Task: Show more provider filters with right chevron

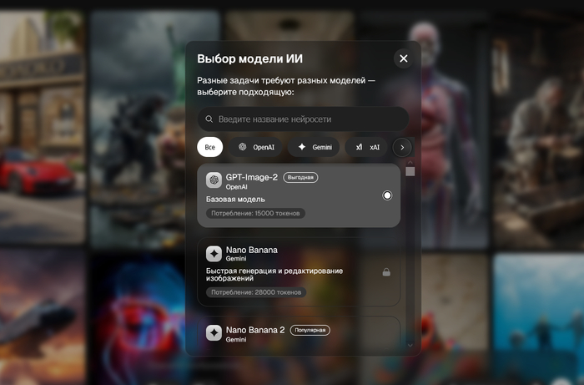Action: pos(402,147)
